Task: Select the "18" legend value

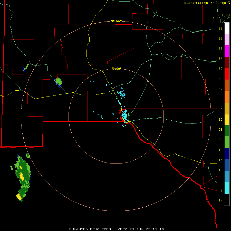Action: tap(220, 150)
